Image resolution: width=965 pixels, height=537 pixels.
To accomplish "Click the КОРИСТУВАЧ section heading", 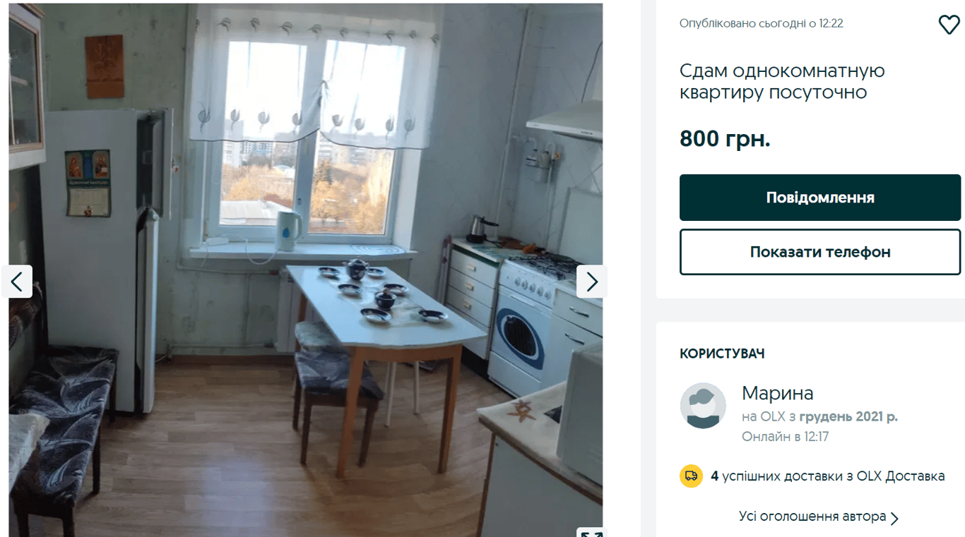I will point(722,354).
